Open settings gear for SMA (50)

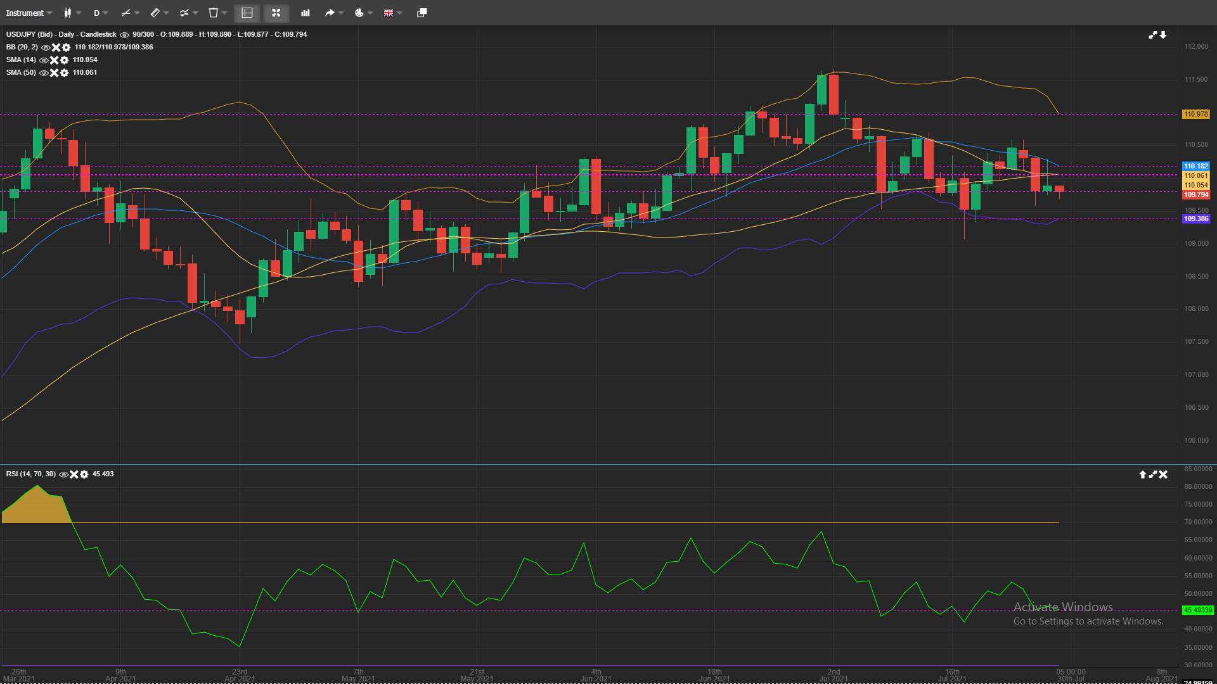[65, 73]
